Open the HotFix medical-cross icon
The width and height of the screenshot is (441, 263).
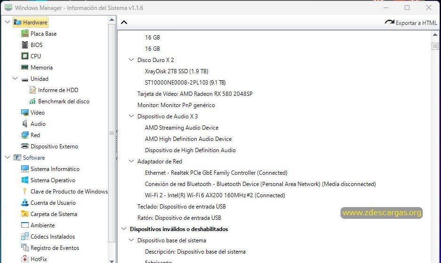[25, 259]
